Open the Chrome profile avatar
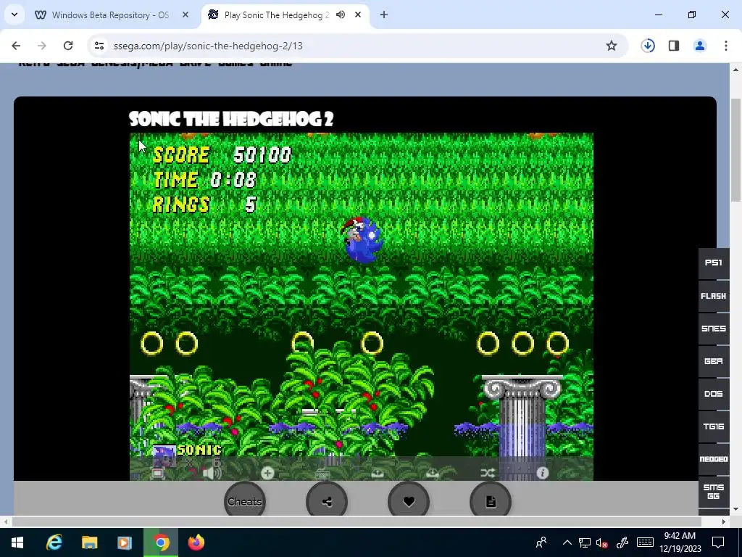This screenshot has height=557, width=742. pos(700,46)
